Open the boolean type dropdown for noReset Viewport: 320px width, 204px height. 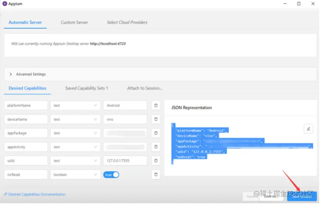coord(75,175)
